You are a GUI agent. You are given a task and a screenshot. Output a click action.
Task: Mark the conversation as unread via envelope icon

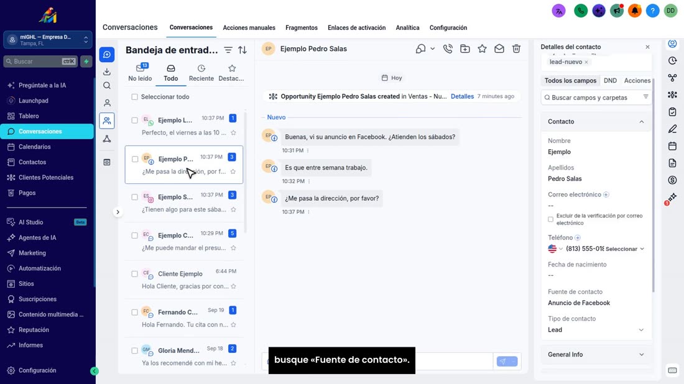(499, 49)
